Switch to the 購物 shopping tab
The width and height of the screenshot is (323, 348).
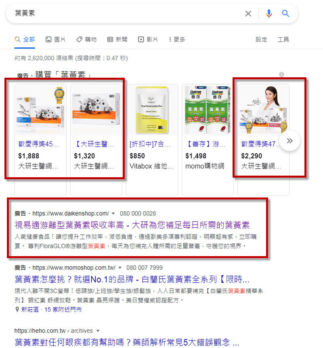(x=86, y=40)
